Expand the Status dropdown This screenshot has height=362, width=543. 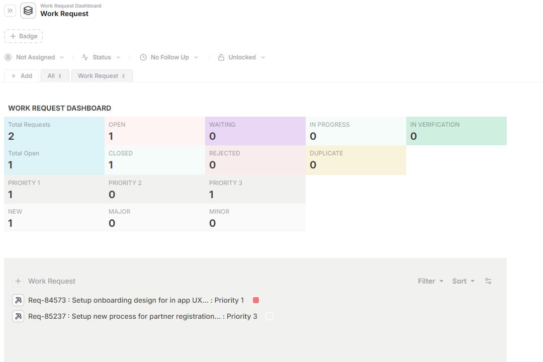click(102, 57)
